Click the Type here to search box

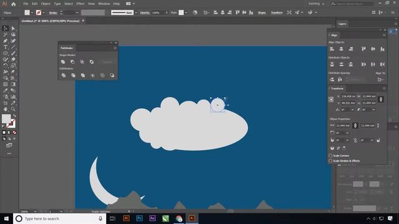coord(59,218)
